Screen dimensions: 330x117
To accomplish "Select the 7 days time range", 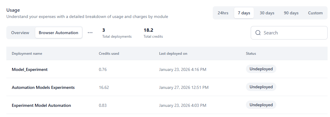I will coord(244,13).
